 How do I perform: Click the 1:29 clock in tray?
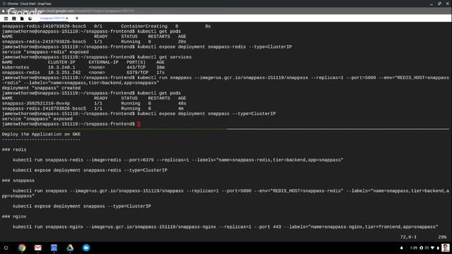tap(413, 248)
